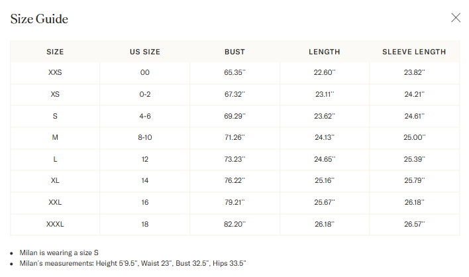
Task: Click the 'Milan is wearing a size S' note
Action: pos(59,252)
